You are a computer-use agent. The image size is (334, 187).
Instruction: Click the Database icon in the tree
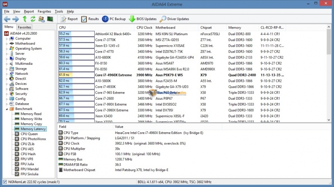point(12,104)
